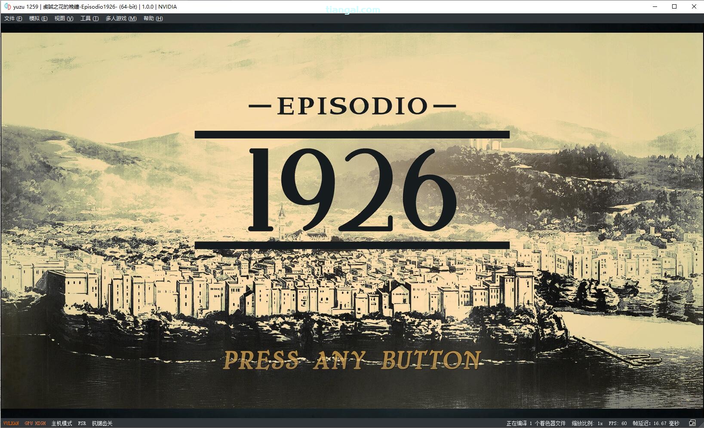Click the EPISODIO 1926 title logo
The image size is (704, 428).
352,172
